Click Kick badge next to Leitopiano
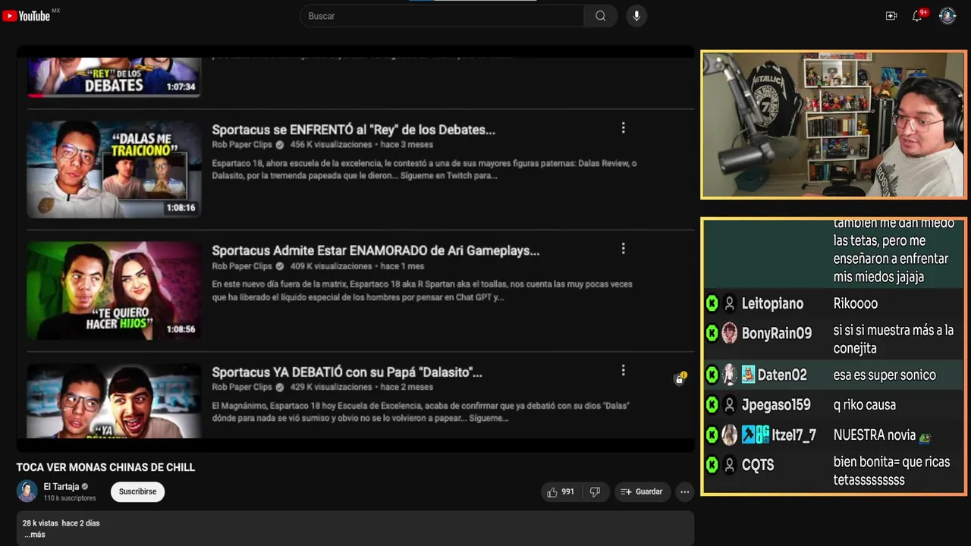971x546 pixels. [712, 303]
